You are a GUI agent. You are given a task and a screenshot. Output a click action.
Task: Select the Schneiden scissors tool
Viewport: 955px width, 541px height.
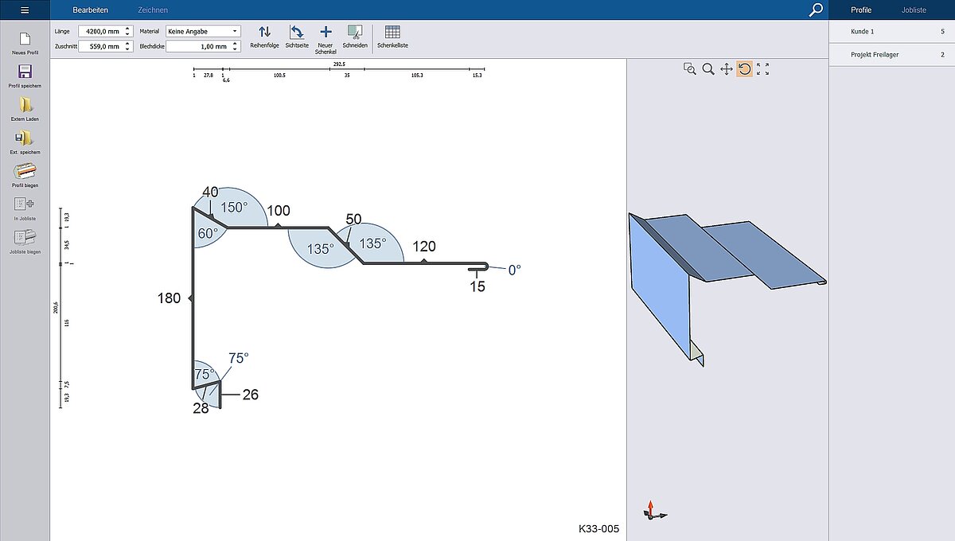coord(355,32)
